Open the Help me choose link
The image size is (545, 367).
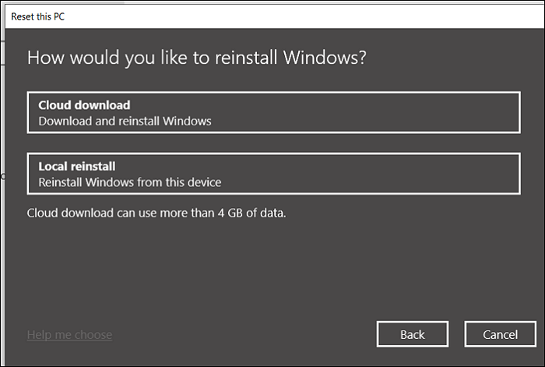coord(69,334)
